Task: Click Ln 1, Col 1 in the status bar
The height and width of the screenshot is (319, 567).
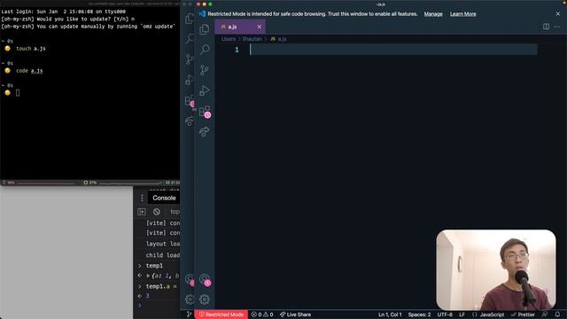Action: [390, 315]
